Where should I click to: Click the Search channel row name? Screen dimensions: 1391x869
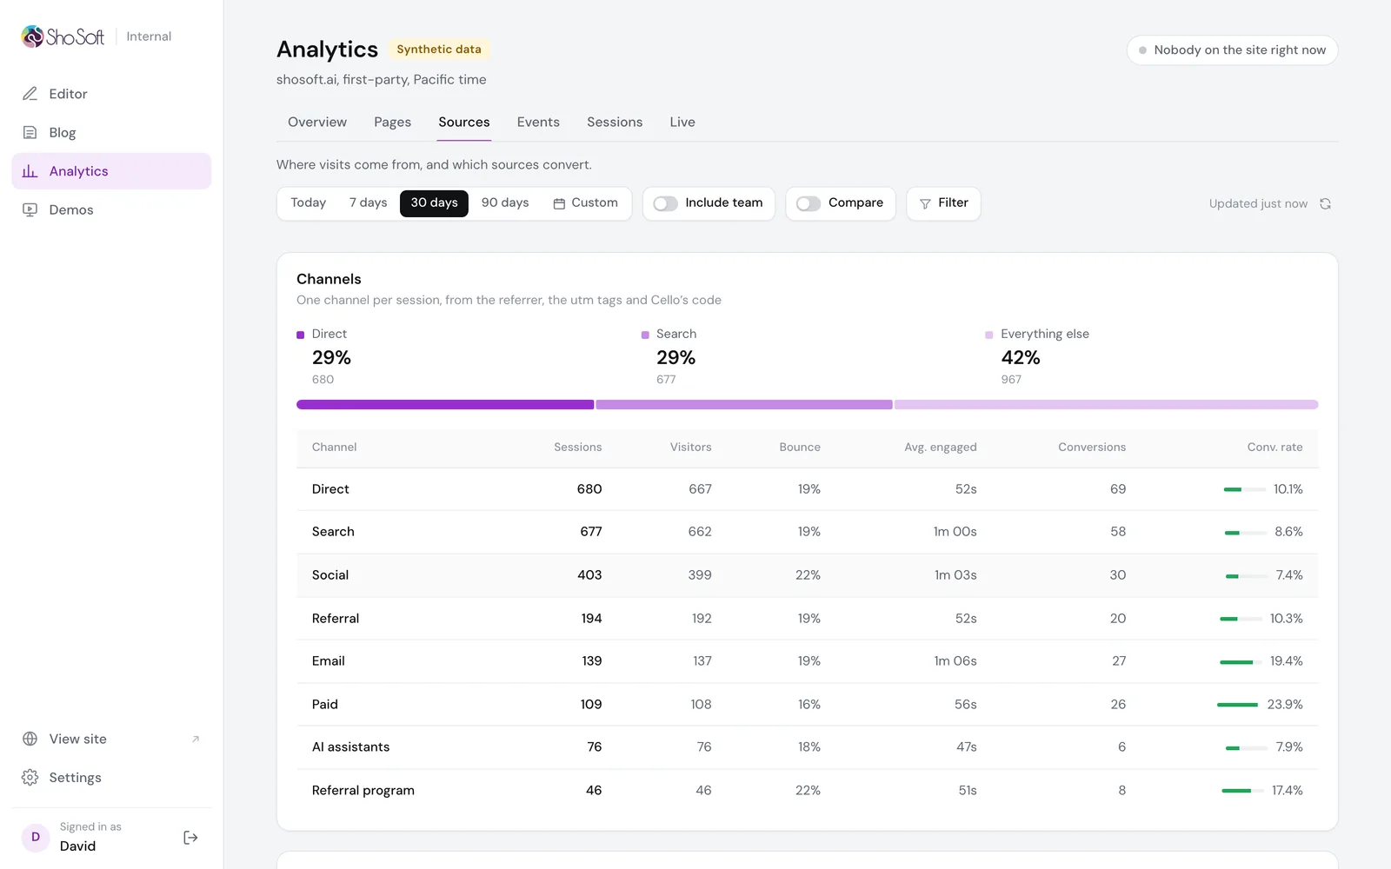coord(333,532)
